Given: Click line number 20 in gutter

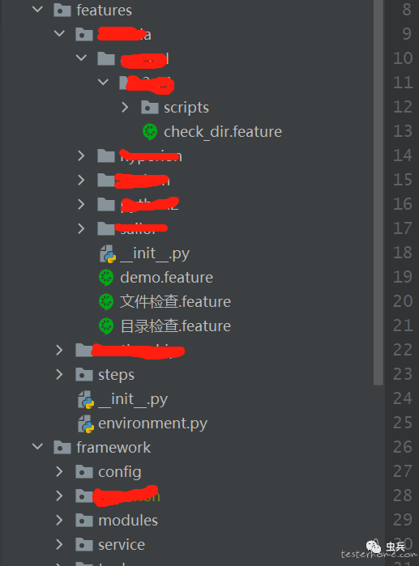Looking at the screenshot, I should pos(402,301).
